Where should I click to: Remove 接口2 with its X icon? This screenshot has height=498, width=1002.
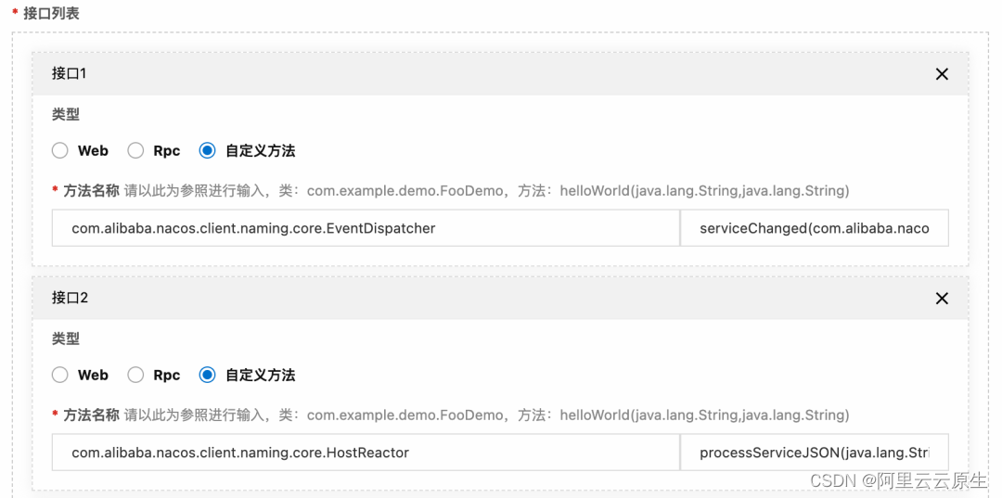[942, 299]
